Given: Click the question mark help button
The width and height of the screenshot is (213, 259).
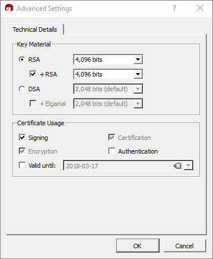Looking at the screenshot, I should coord(174,8).
